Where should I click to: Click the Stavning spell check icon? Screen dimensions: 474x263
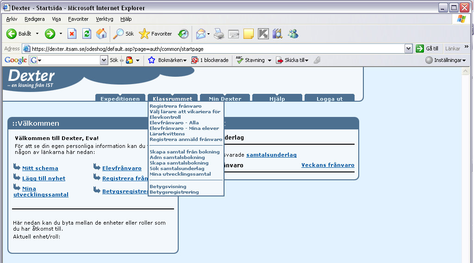pos(239,60)
